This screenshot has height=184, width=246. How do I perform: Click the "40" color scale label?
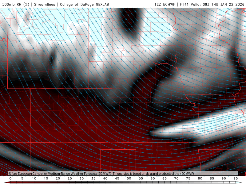(105, 178)
